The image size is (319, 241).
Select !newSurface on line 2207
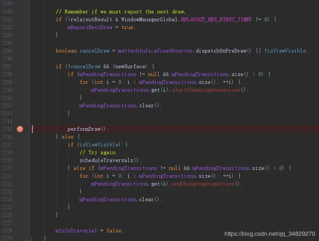point(130,67)
